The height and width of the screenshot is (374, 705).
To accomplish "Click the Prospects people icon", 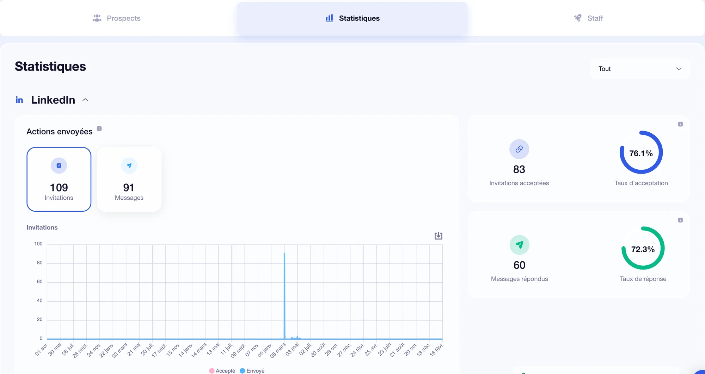I will pyautogui.click(x=97, y=18).
